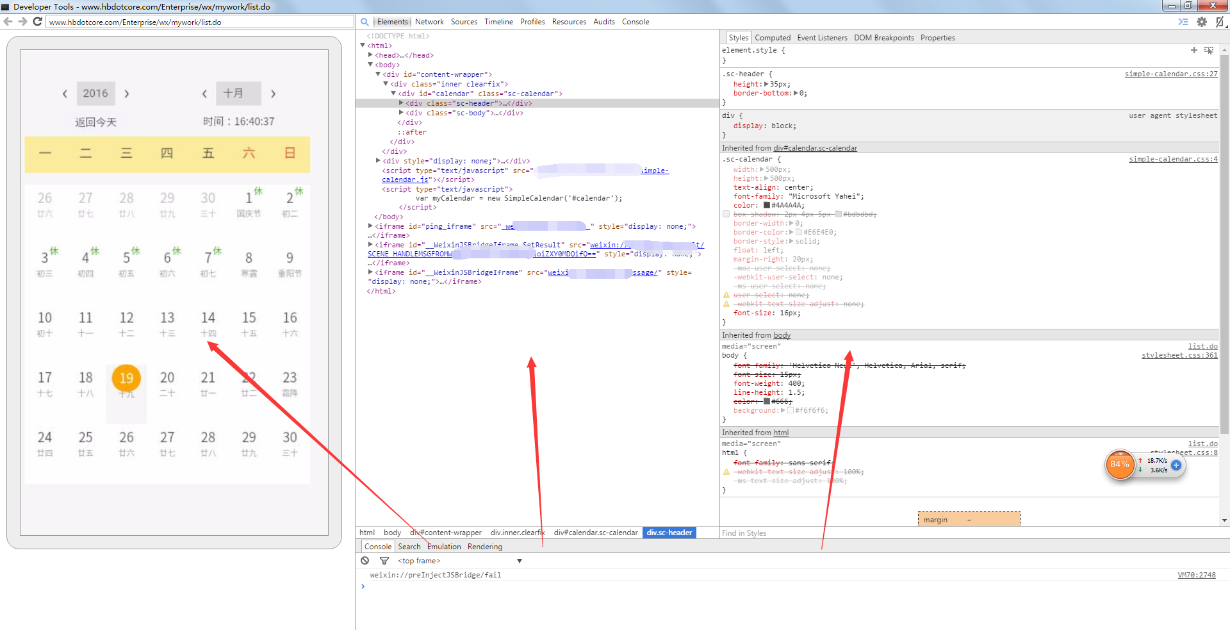This screenshot has width=1230, height=630.
Task: Select calendar date 14
Action: coord(208,324)
